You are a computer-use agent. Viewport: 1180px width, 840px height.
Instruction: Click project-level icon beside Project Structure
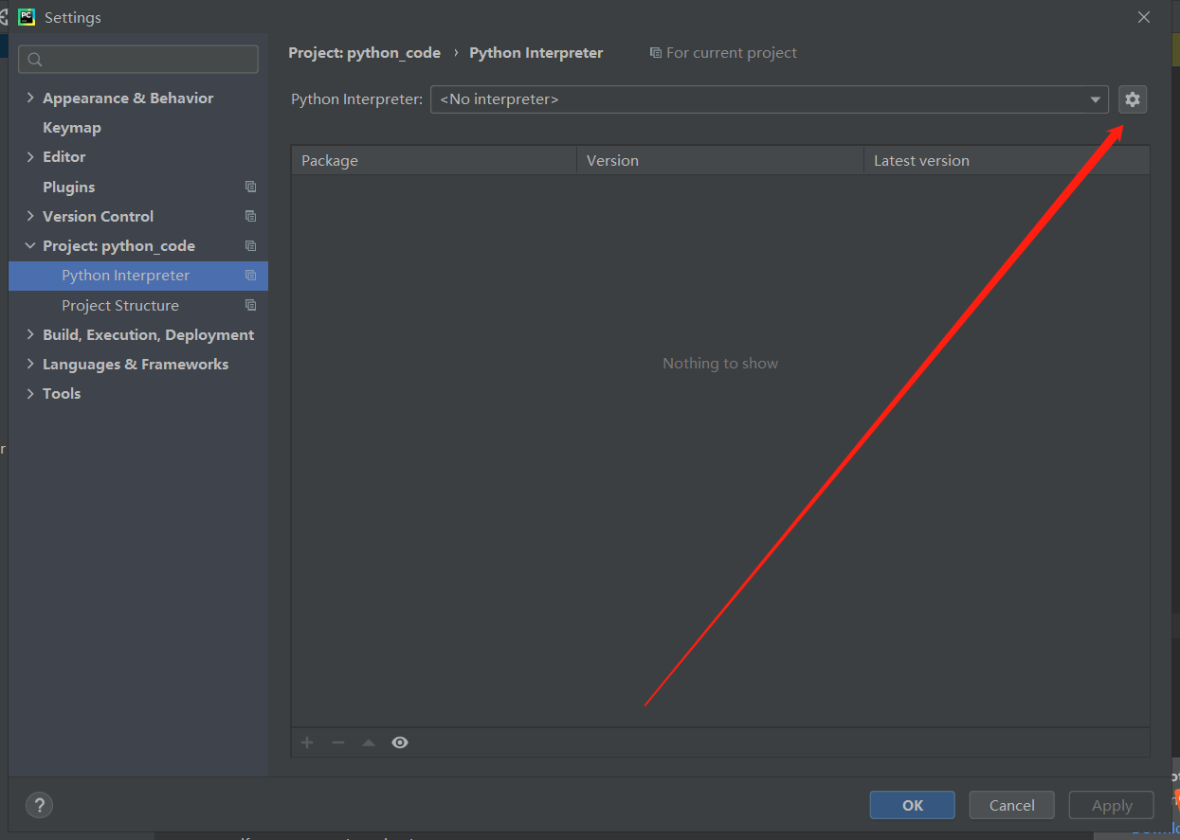250,305
